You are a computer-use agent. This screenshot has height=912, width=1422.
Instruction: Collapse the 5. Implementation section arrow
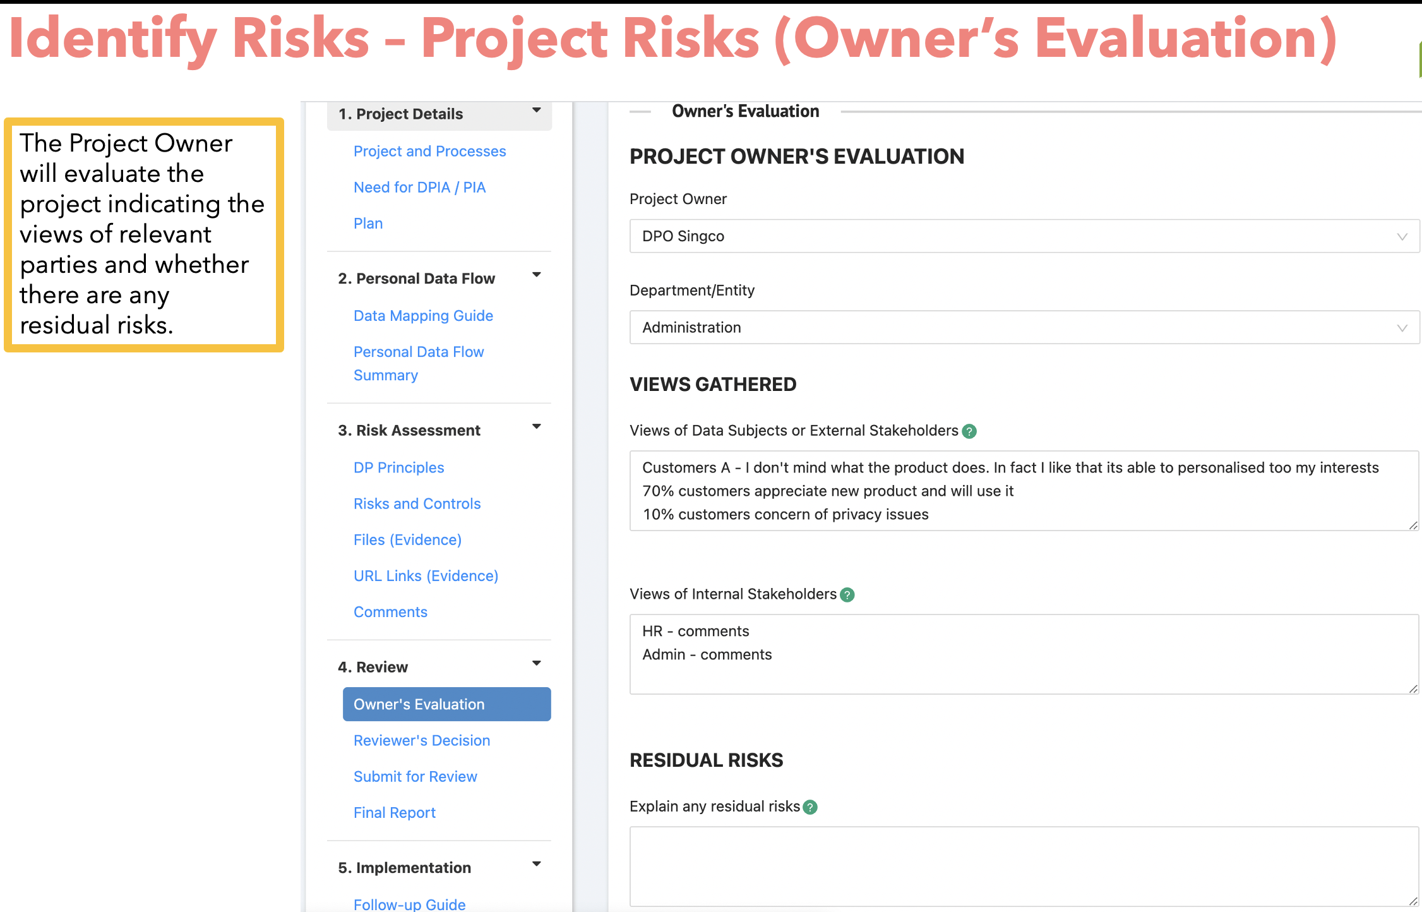[537, 865]
